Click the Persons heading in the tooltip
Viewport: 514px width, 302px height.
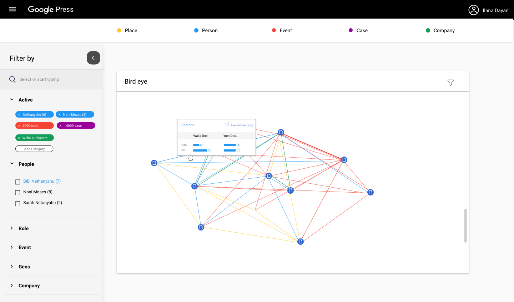[188, 125]
